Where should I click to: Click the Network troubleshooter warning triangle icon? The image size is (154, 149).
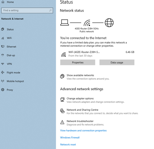62,122
